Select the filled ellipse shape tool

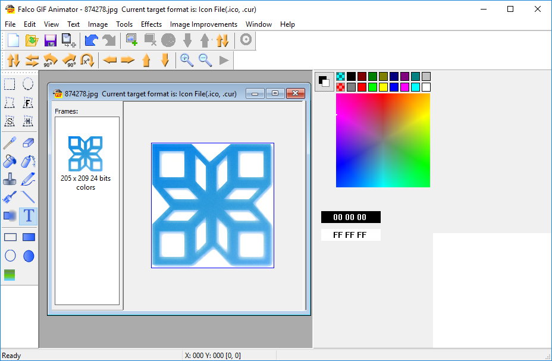click(28, 256)
